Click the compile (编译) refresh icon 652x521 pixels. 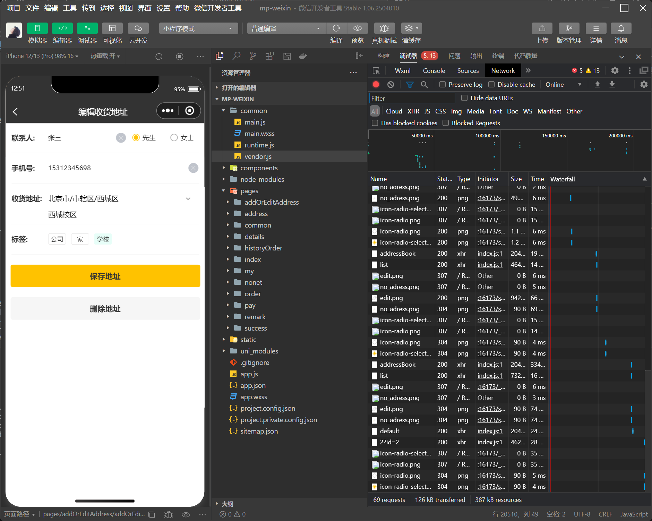coord(336,28)
